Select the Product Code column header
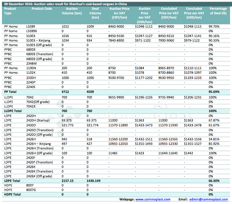Viewport: 232px width, 204px height. tap(42, 8)
